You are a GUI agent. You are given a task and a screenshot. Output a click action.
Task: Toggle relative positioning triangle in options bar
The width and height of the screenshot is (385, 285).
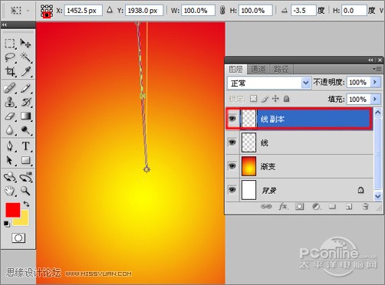(x=110, y=10)
